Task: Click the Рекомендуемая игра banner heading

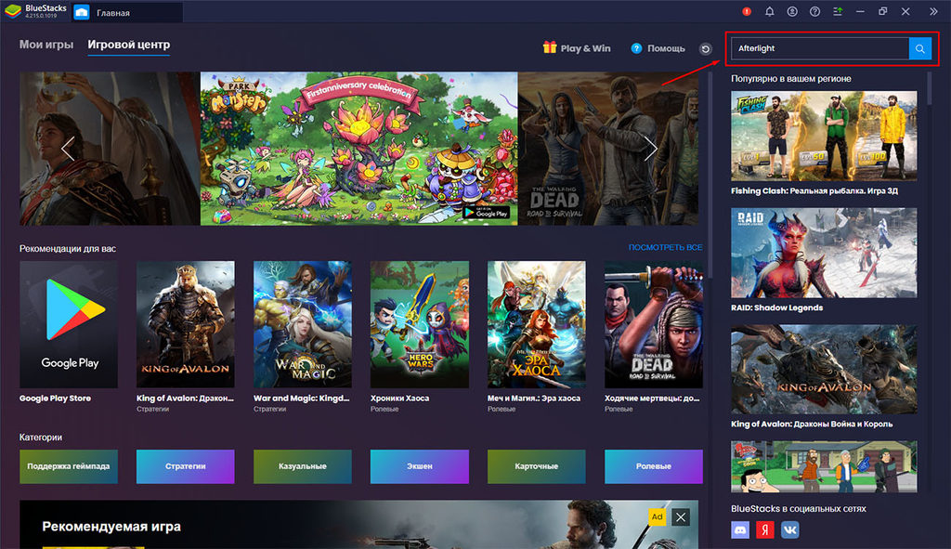Action: click(111, 527)
